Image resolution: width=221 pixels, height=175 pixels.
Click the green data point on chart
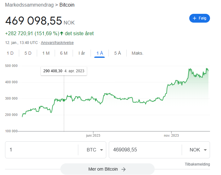pos(64,100)
